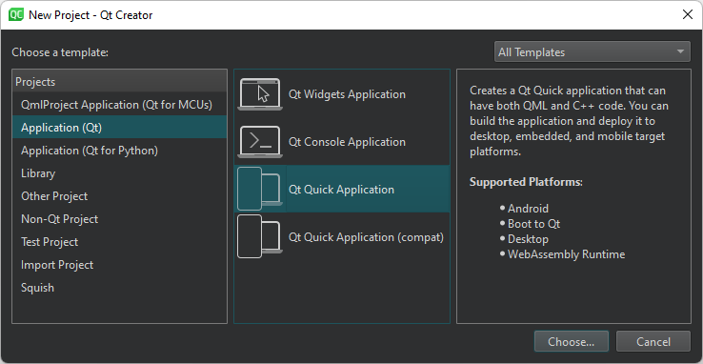Select the Non-Qt Project category
Image resolution: width=703 pixels, height=364 pixels.
coord(119,219)
